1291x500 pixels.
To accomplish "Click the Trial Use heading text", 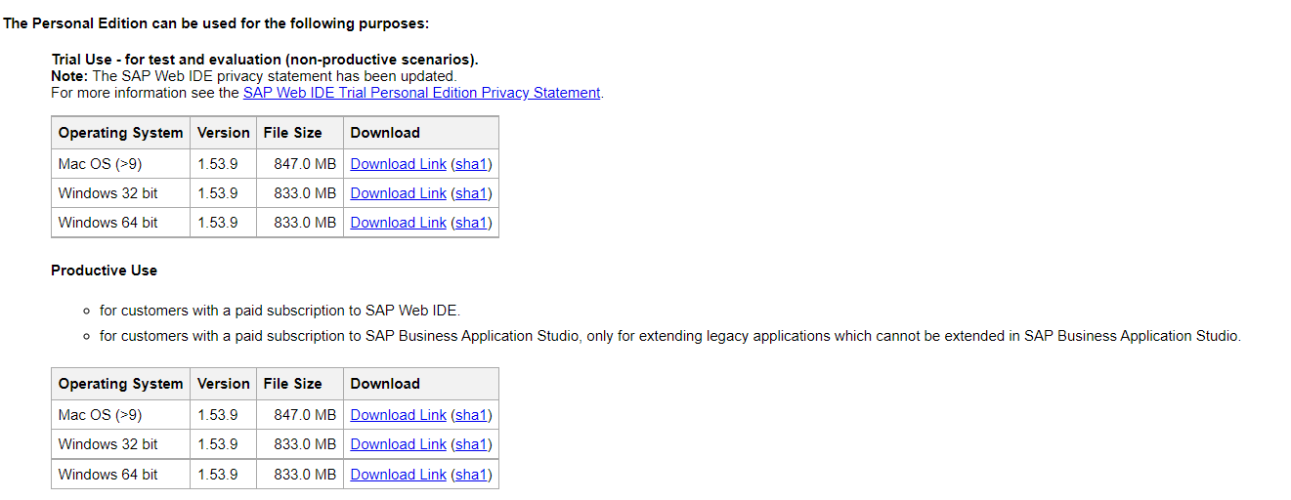I will (265, 60).
